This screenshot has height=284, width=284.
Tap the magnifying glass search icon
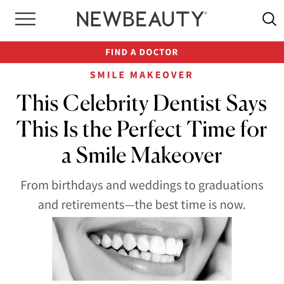pyautogui.click(x=269, y=19)
